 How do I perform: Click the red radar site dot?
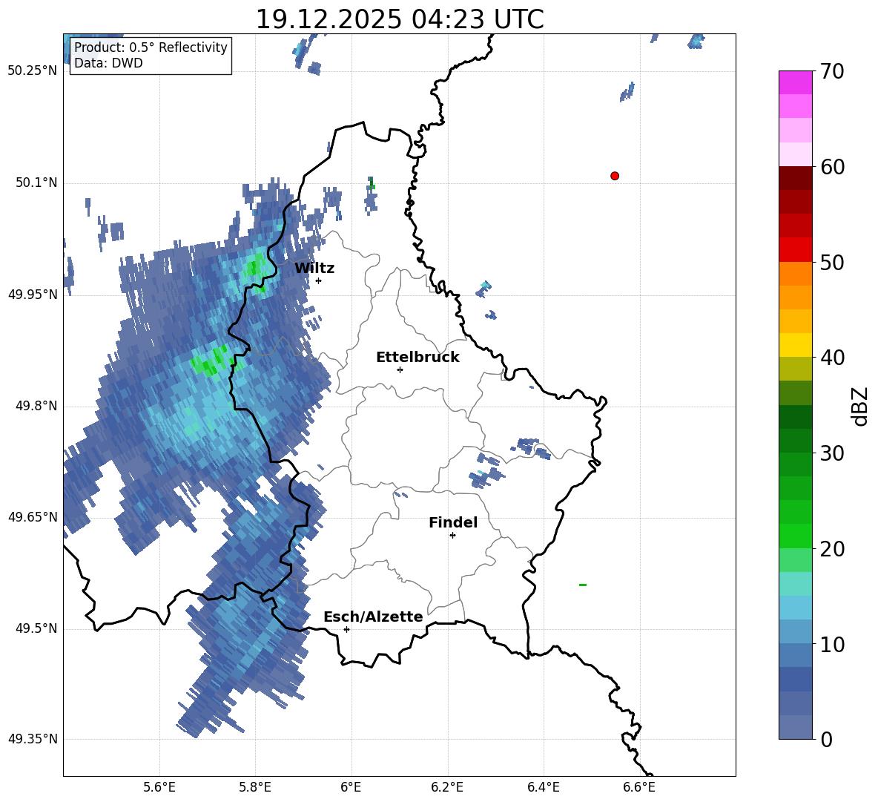pos(614,176)
